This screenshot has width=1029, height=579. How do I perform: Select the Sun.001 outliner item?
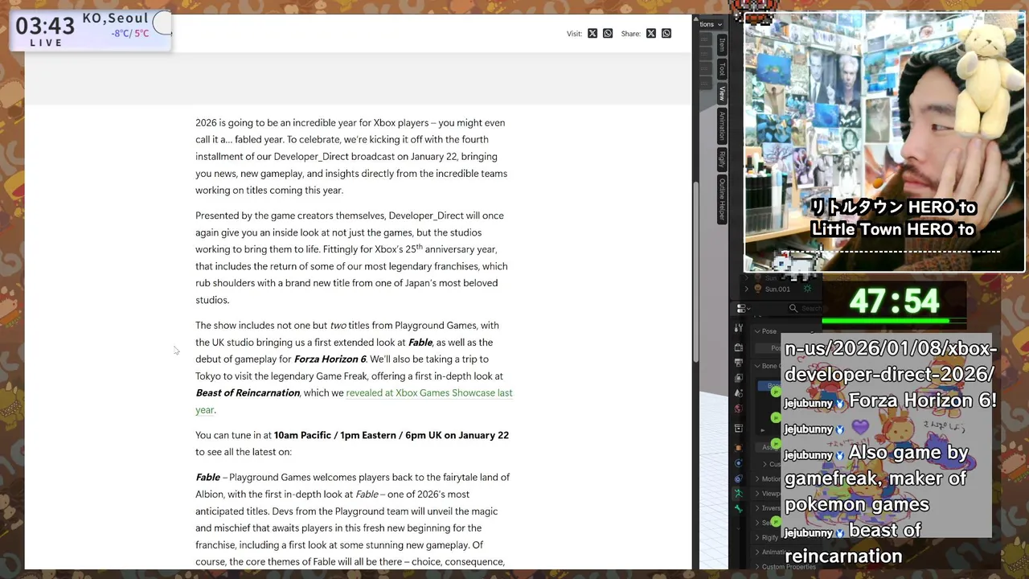[x=777, y=289]
